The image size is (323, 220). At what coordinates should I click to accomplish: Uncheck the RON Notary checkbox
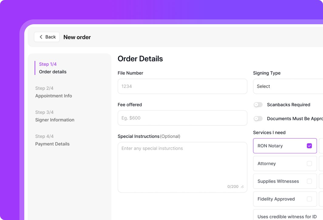tap(309, 146)
